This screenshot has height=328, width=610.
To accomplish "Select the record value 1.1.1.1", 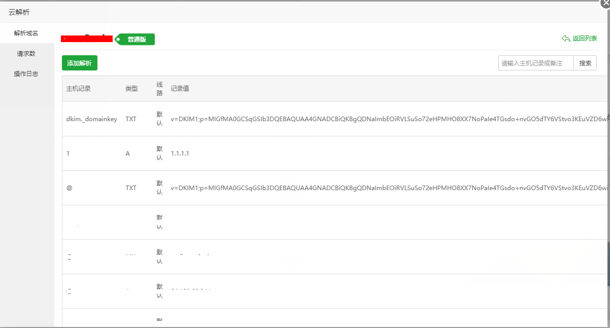I will pyautogui.click(x=180, y=154).
